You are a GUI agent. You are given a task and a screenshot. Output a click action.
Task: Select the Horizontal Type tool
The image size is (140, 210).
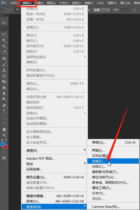pos(4,111)
